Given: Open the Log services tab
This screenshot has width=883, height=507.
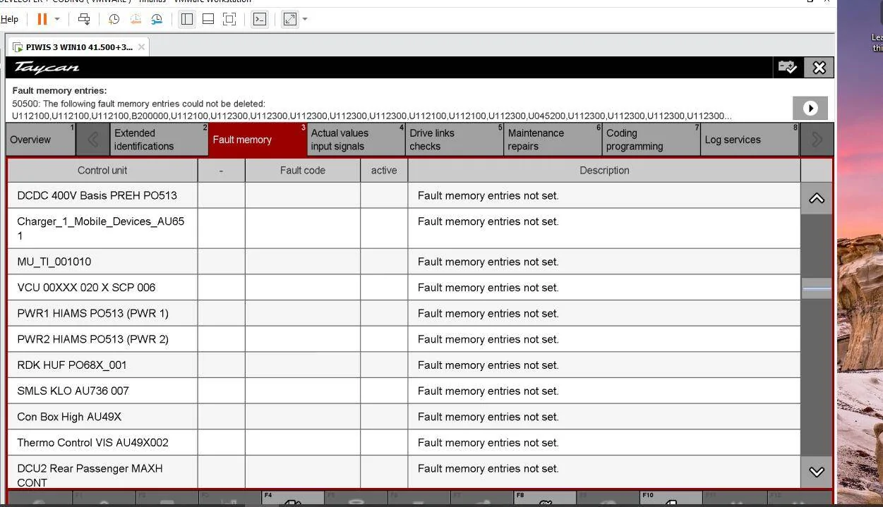Looking at the screenshot, I should click(750, 140).
